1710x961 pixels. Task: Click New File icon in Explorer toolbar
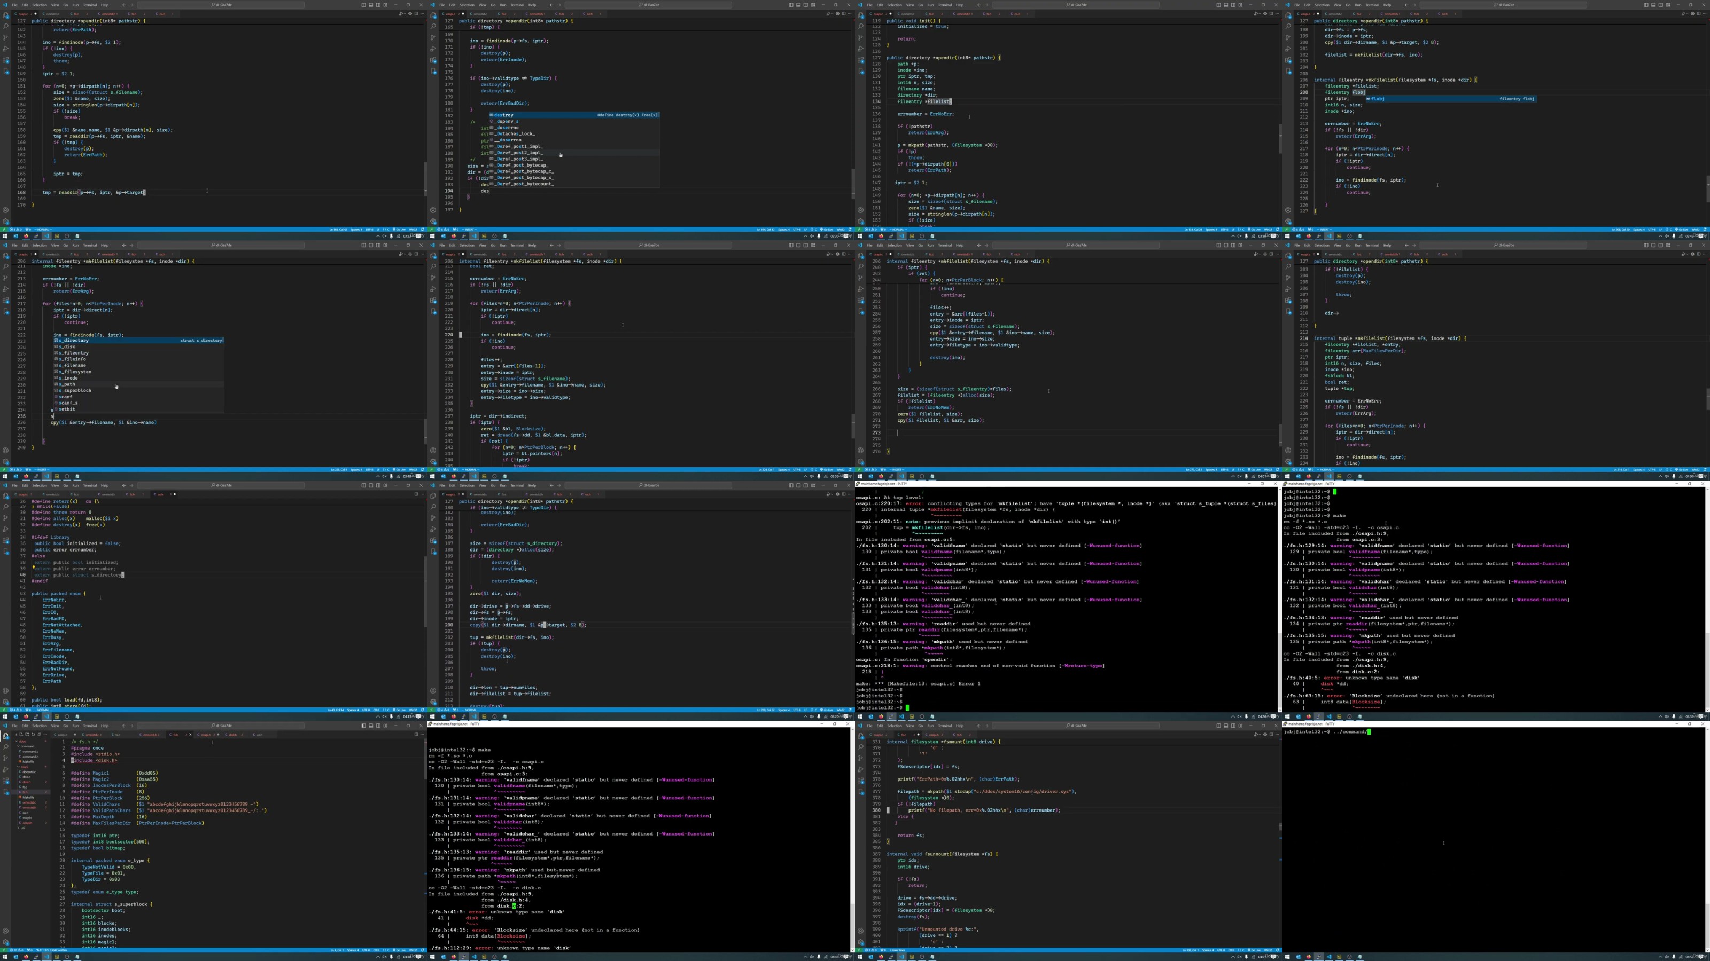pos(21,734)
